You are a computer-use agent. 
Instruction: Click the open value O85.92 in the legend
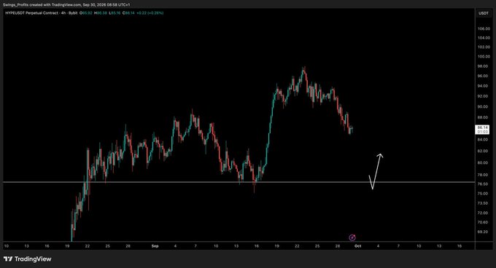click(86, 13)
